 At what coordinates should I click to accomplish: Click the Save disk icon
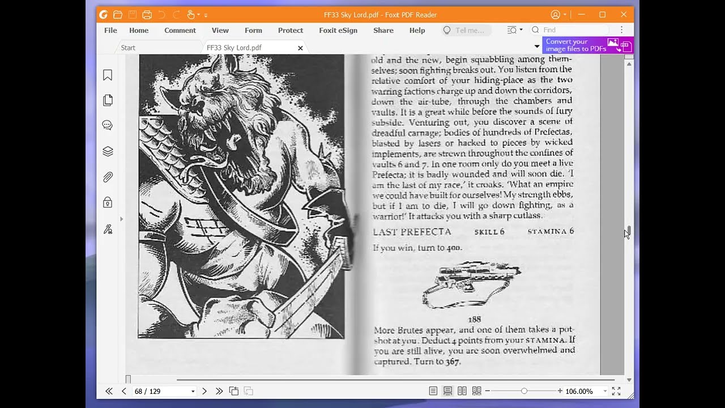133,15
